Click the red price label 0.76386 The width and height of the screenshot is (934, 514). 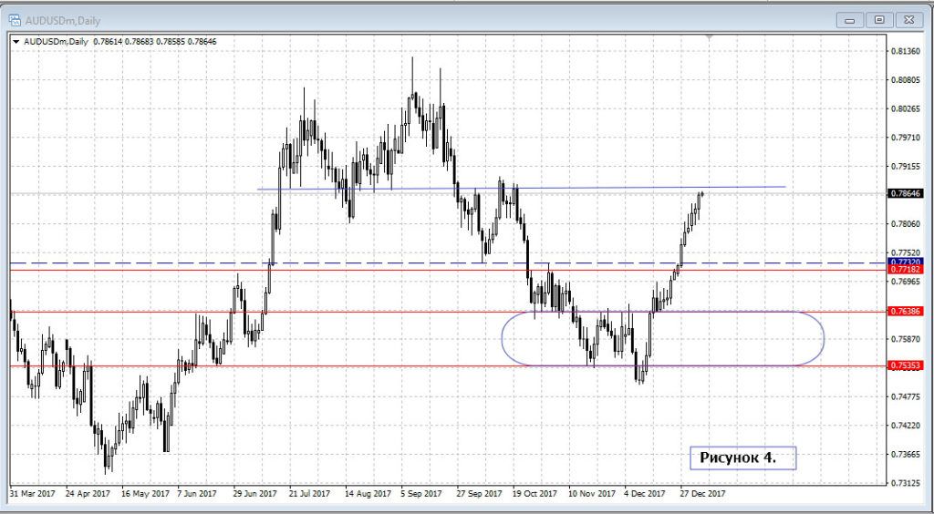(x=905, y=311)
